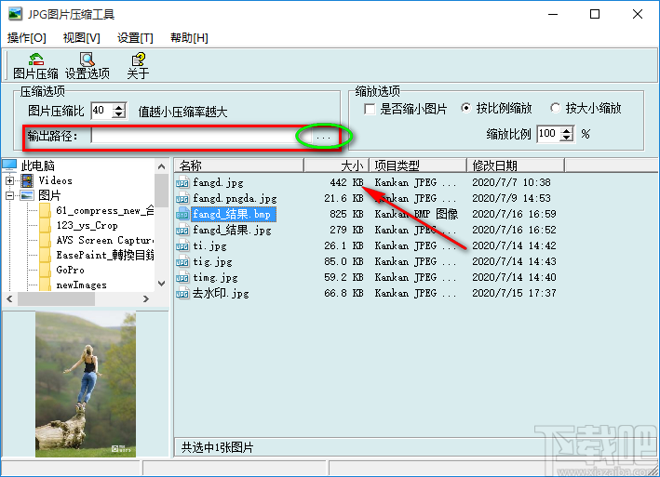Image resolution: width=660 pixels, height=477 pixels.
Task: Select the 按大小缩放 radio button
Action: pyautogui.click(x=556, y=108)
